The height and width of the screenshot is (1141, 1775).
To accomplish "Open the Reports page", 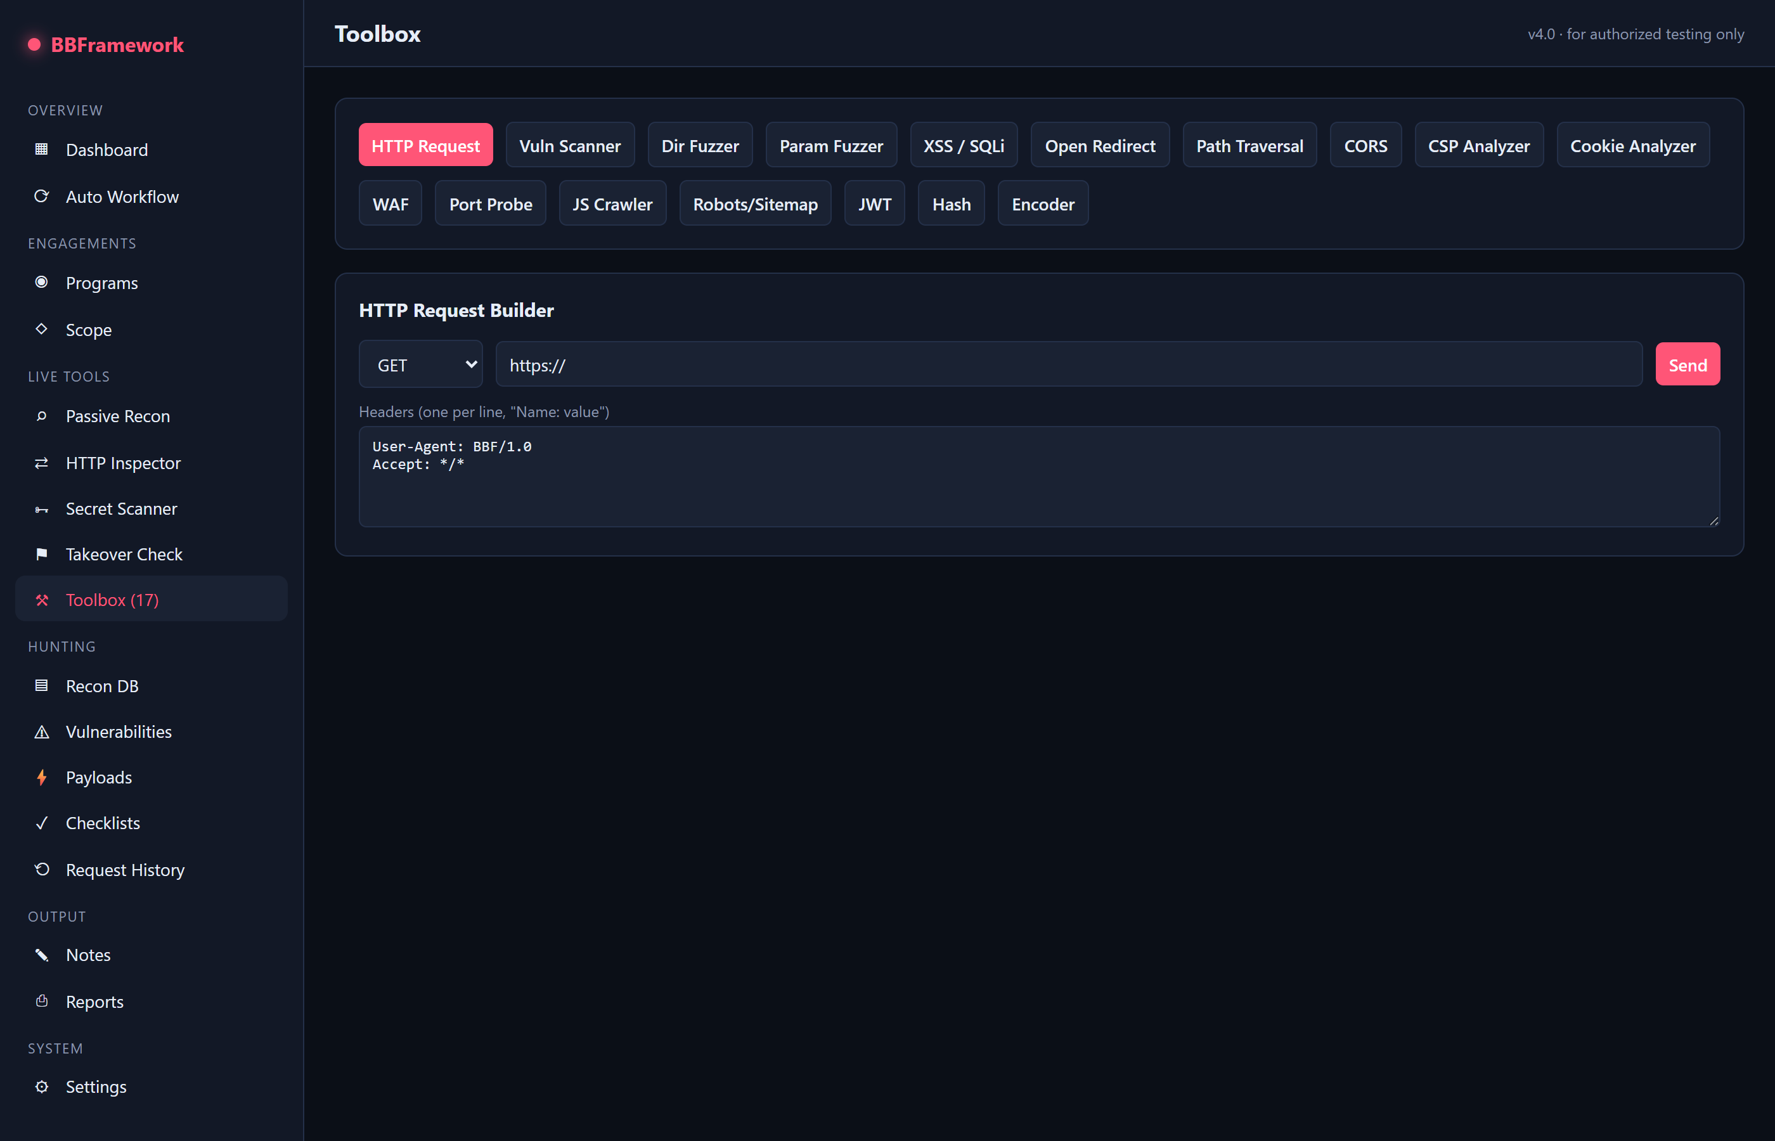I will pos(151,1001).
